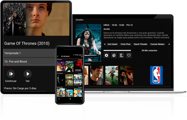Screen dimensions: 187x120
Task: Tap the cast screen icon on the phone
Action: pyautogui.click(x=82, y=56)
